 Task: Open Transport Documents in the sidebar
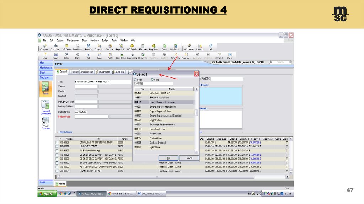tap(45, 107)
